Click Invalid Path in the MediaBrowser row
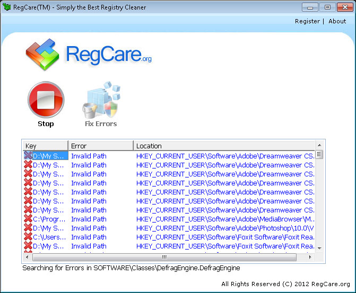This screenshot has width=356, height=293. coord(89,219)
